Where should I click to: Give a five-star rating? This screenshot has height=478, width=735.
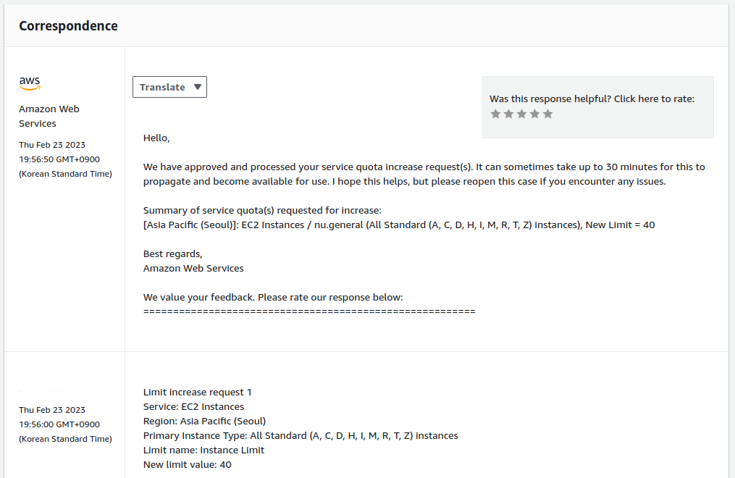pos(548,114)
